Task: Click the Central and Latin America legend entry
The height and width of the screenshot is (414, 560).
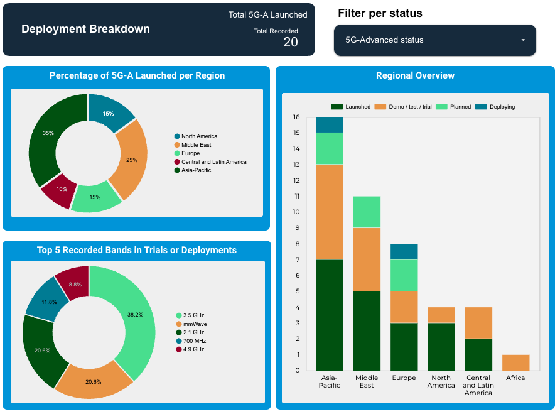Action: point(213,162)
